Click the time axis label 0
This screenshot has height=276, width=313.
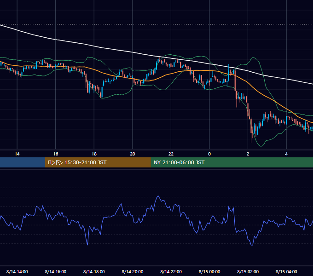(209, 154)
